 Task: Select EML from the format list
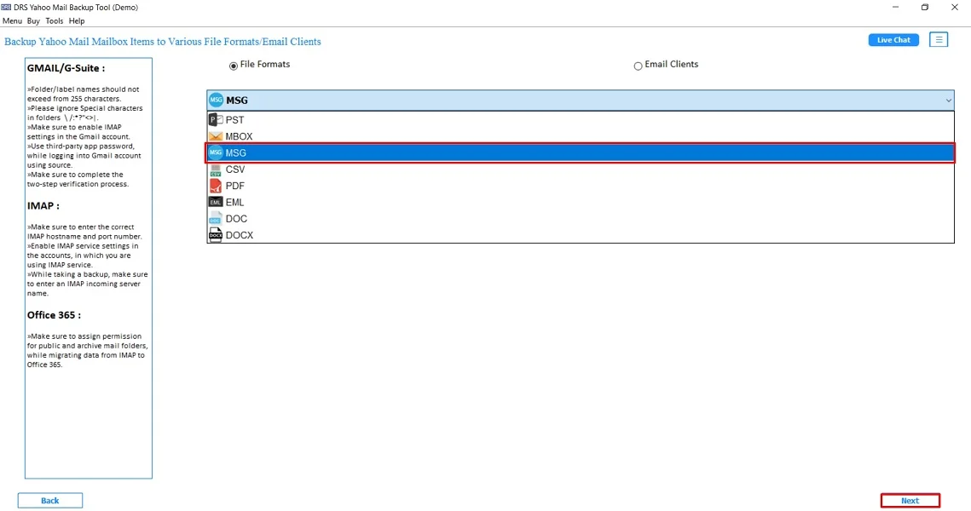(x=234, y=202)
